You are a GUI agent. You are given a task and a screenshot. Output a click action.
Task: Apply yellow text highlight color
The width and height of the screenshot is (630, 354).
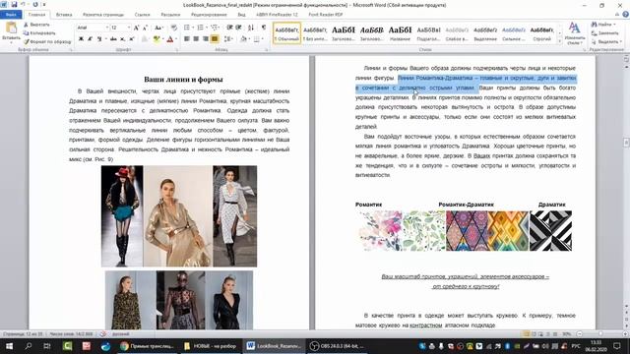(157, 39)
